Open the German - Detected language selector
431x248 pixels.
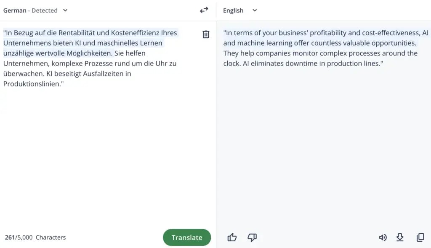tap(30, 10)
